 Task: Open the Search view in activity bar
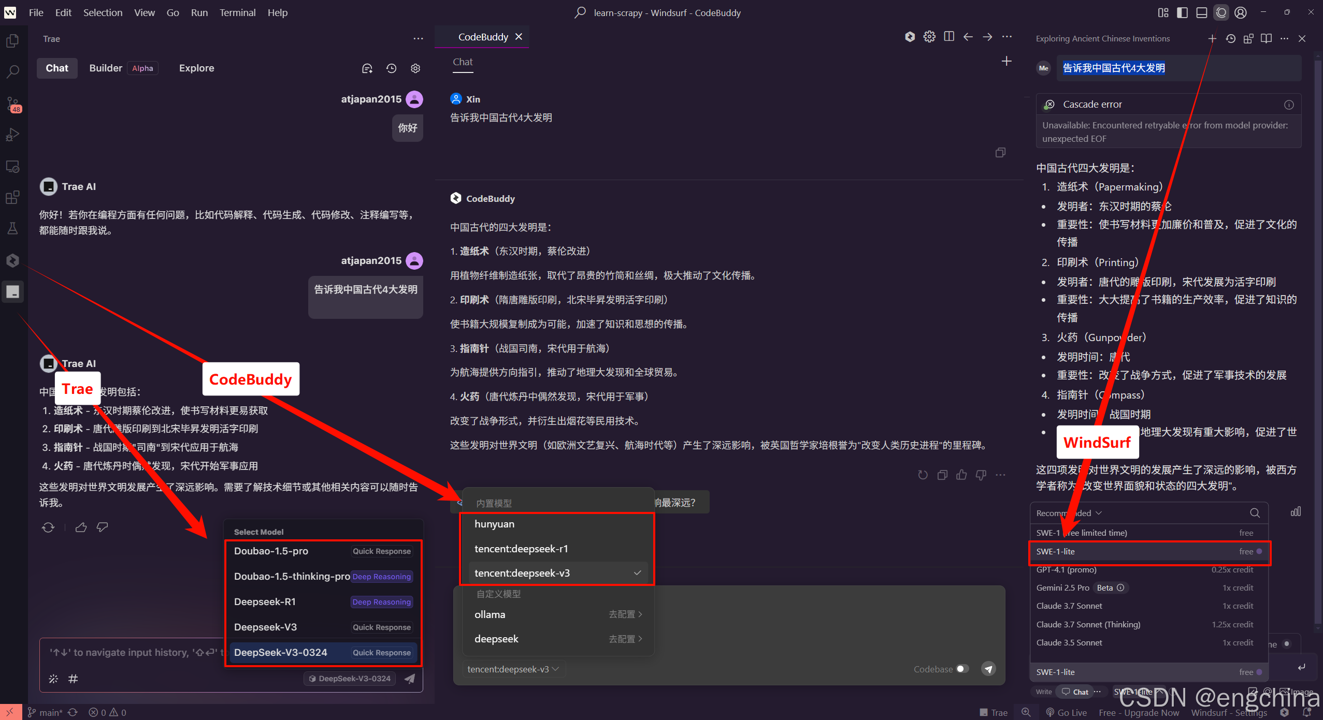pyautogui.click(x=12, y=71)
